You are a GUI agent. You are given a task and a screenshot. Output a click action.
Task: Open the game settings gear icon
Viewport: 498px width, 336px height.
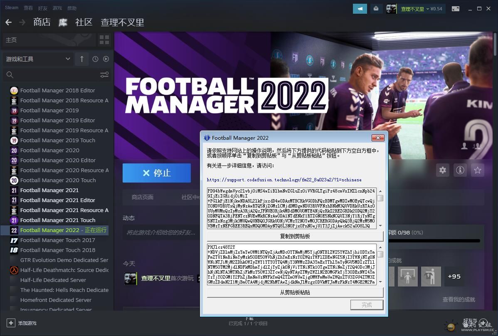[442, 170]
